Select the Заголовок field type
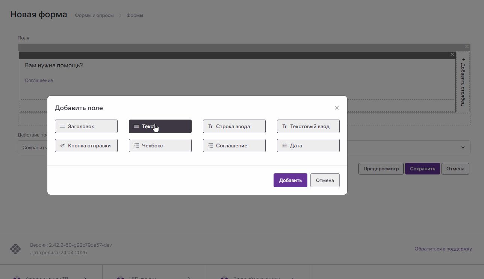Screen dimensions: 484x279 click(x=86, y=126)
